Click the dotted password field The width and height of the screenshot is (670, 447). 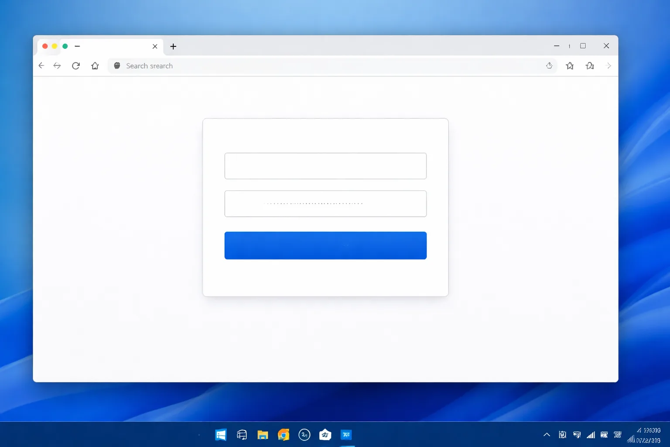325,203
